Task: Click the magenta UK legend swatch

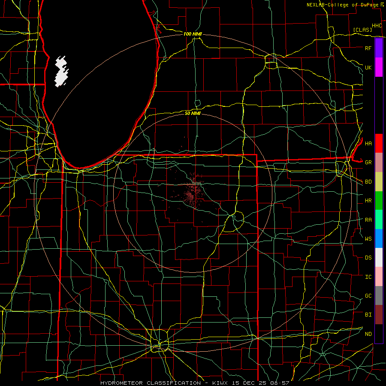Action: click(x=379, y=67)
